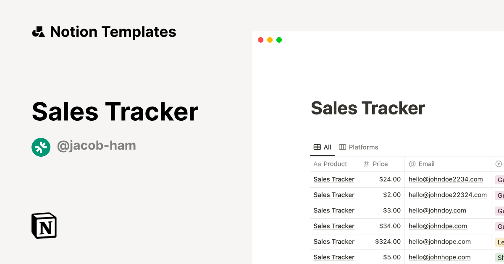The image size is (504, 264).
Task: Select the All view tab
Action: tap(327, 147)
